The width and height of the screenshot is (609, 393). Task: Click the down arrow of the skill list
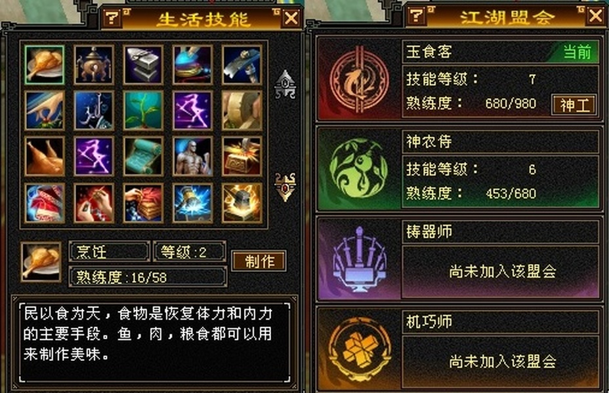click(285, 187)
